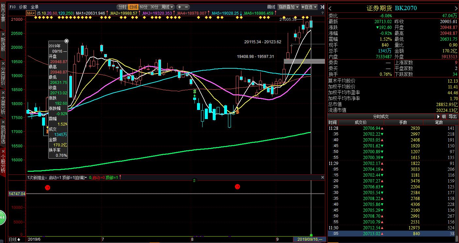The width and height of the screenshot is (459, 243).
Task: Switch chart to 30分 period
Action: [x=154, y=7]
